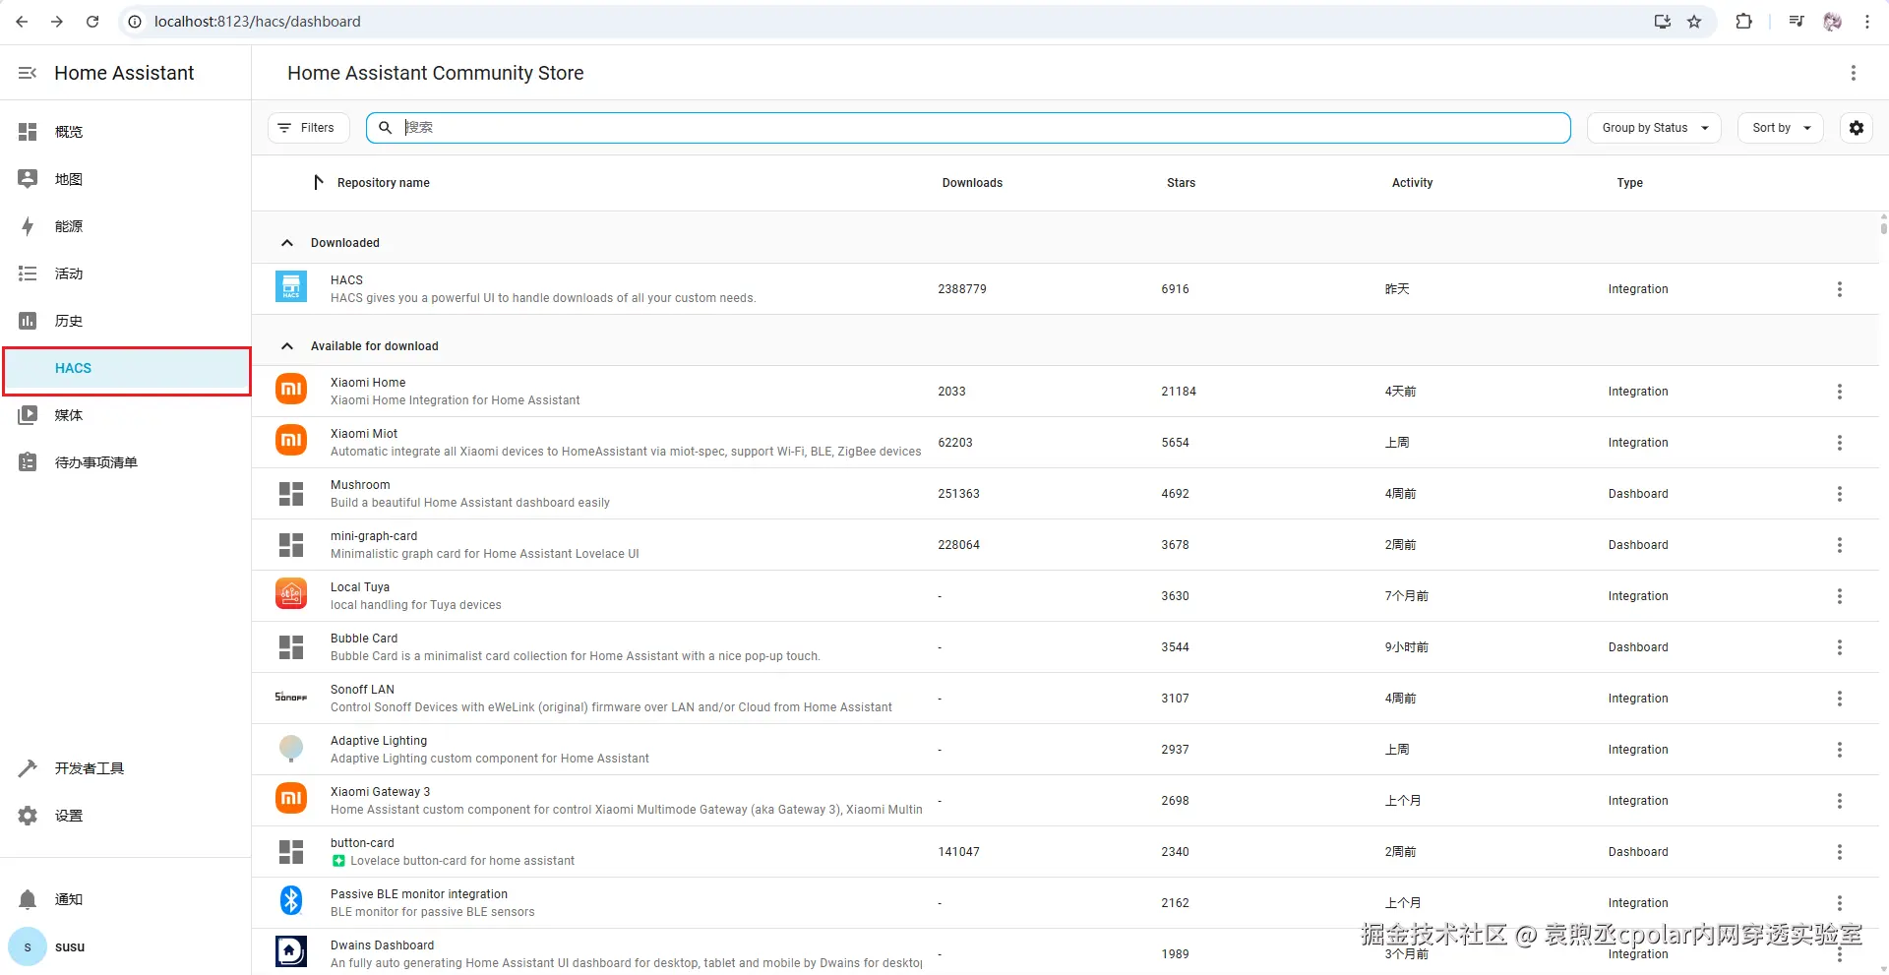Viewport: 1889px width, 975px height.
Task: Reload the page in the browser
Action: pos(92,22)
